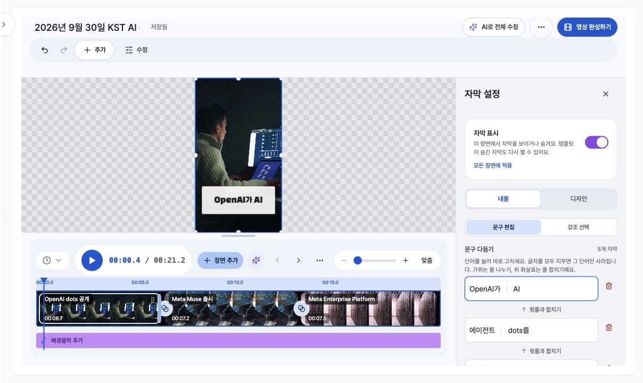Screen dimensions: 643x383
Task: Click the project title 2026년 9월 30일
Action: pos(86,28)
